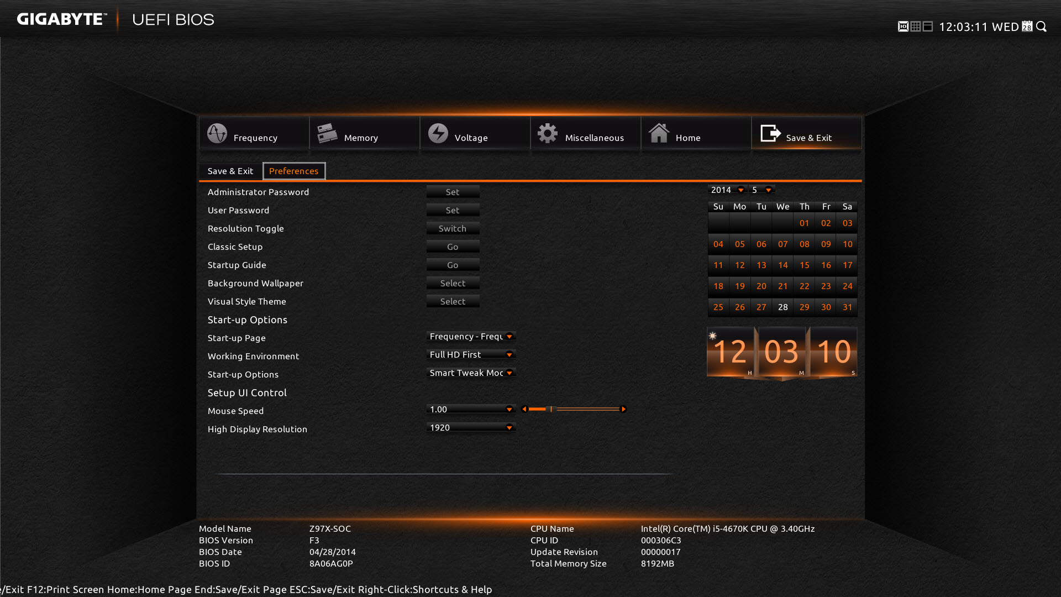This screenshot has height=597, width=1061.
Task: Click the BIOS ID '8A06AG0P' value
Action: coord(331,564)
